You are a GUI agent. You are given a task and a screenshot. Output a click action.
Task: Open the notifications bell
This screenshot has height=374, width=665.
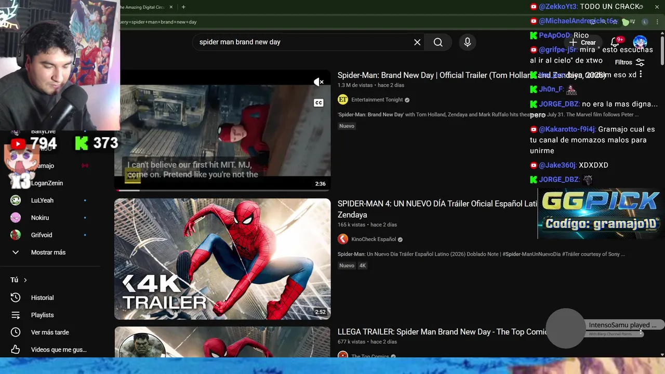pyautogui.click(x=615, y=42)
